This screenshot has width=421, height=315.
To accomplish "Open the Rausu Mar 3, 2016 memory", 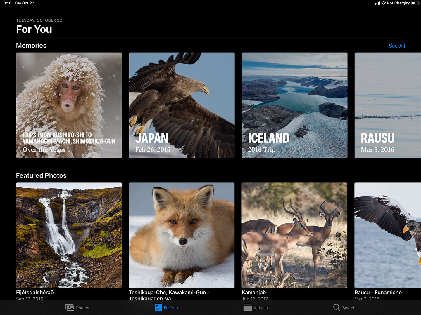I will tap(387, 105).
